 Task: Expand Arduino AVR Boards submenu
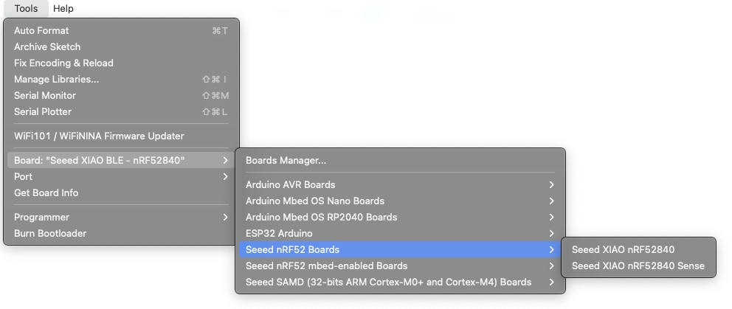coord(400,185)
